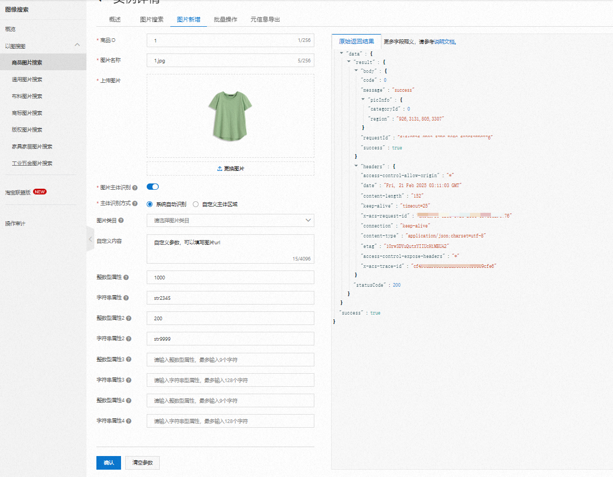Select 系统自动识别 radio option

pos(150,204)
